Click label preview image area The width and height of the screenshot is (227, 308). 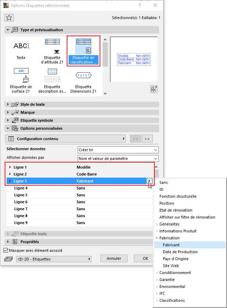[x=134, y=59]
